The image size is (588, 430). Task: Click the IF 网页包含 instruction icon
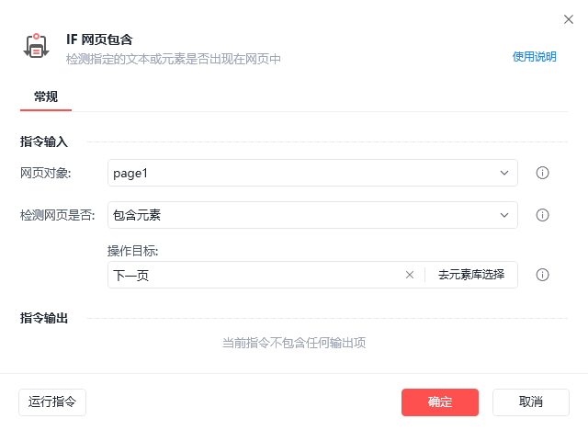coord(35,47)
